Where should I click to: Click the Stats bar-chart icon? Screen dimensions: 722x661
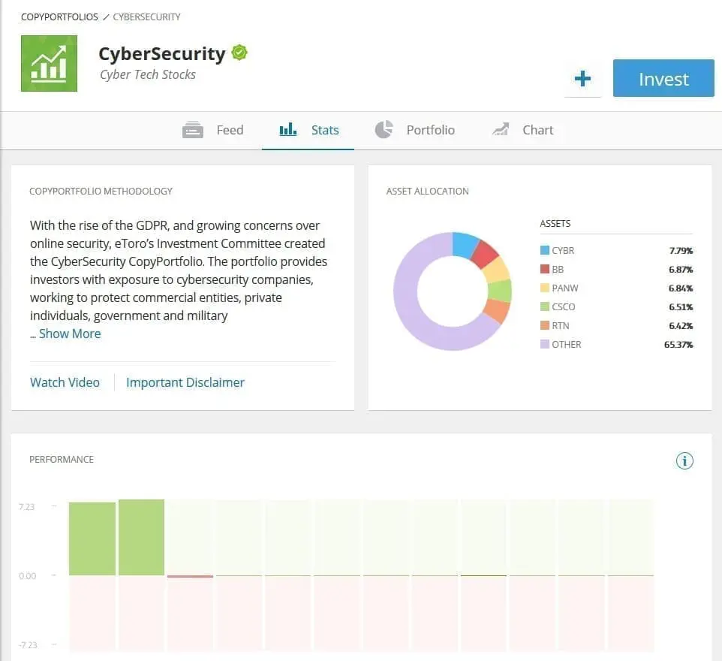click(287, 129)
